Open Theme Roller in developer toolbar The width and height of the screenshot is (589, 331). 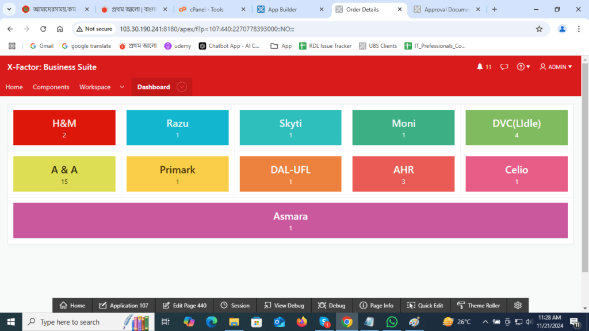click(479, 306)
